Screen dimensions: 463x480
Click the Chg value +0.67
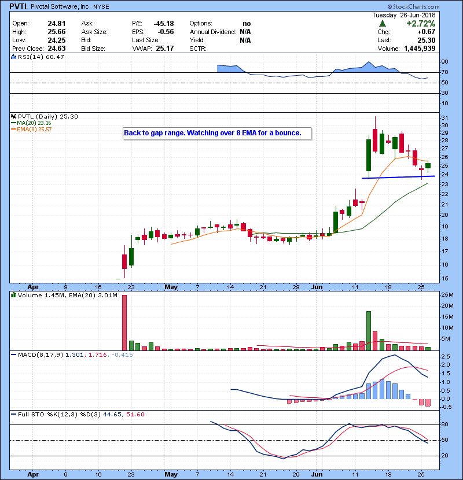[426, 32]
